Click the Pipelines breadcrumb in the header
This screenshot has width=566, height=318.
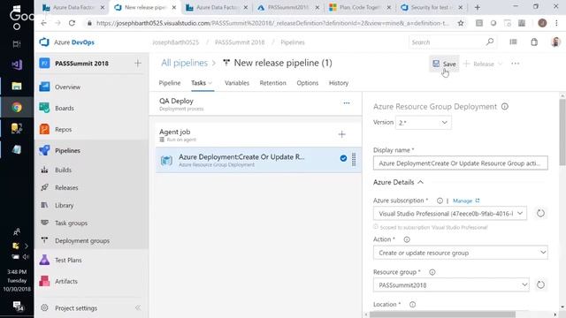click(293, 42)
